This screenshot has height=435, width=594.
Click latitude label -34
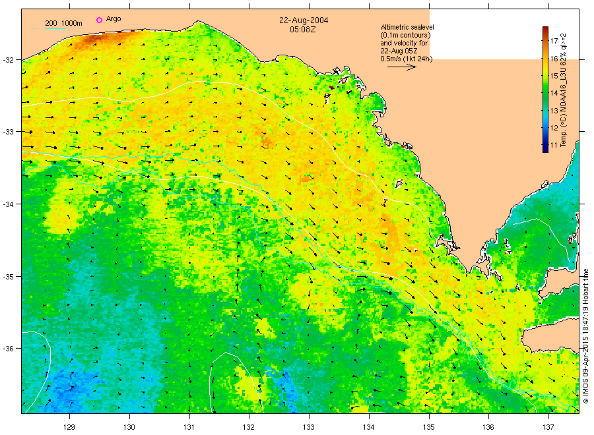(7, 204)
